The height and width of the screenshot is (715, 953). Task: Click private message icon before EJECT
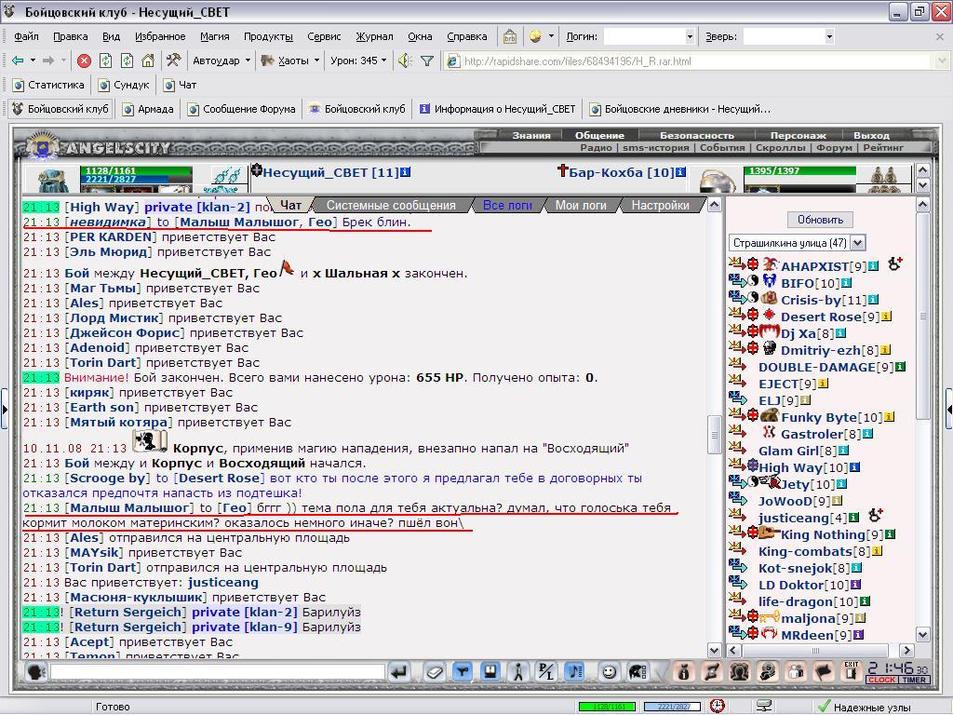(738, 382)
